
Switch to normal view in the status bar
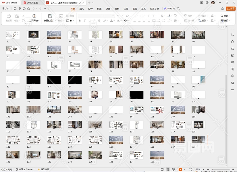(x=162, y=169)
